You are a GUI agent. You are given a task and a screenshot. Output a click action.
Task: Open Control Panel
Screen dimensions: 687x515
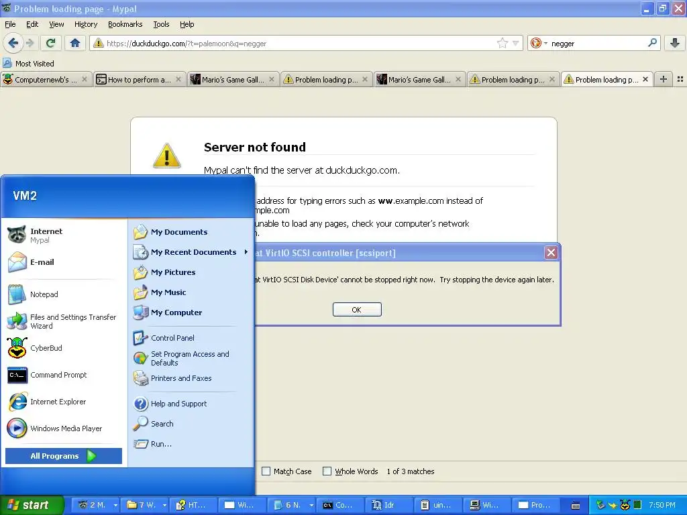(x=172, y=338)
